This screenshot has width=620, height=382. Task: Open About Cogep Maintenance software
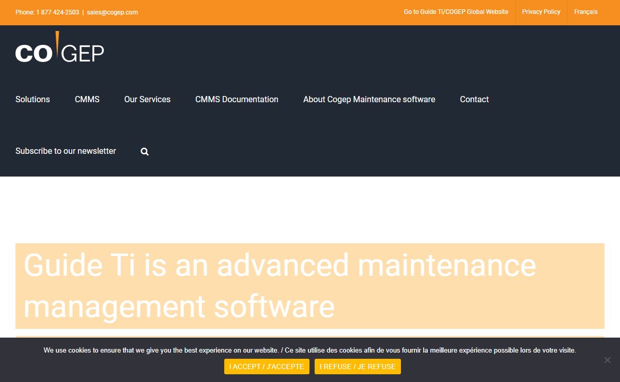pos(369,99)
